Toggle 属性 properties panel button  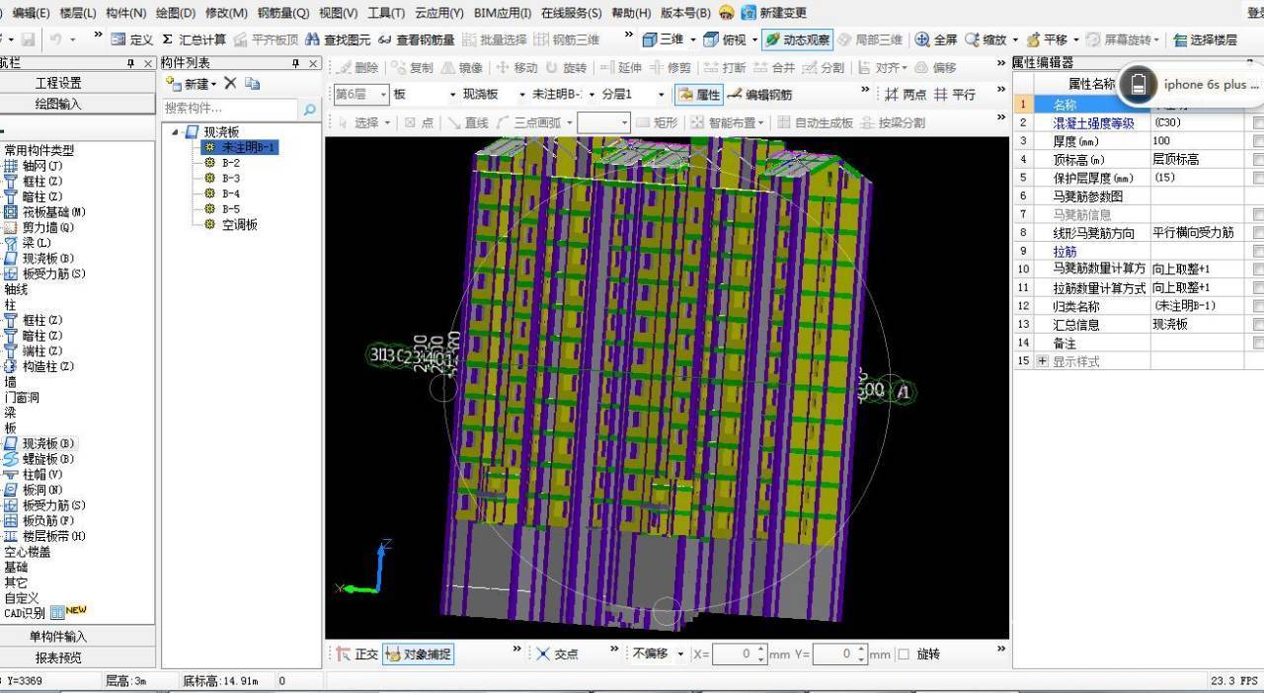point(699,95)
